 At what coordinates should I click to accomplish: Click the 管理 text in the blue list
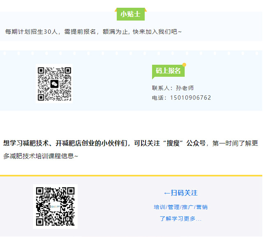[x=173, y=207]
